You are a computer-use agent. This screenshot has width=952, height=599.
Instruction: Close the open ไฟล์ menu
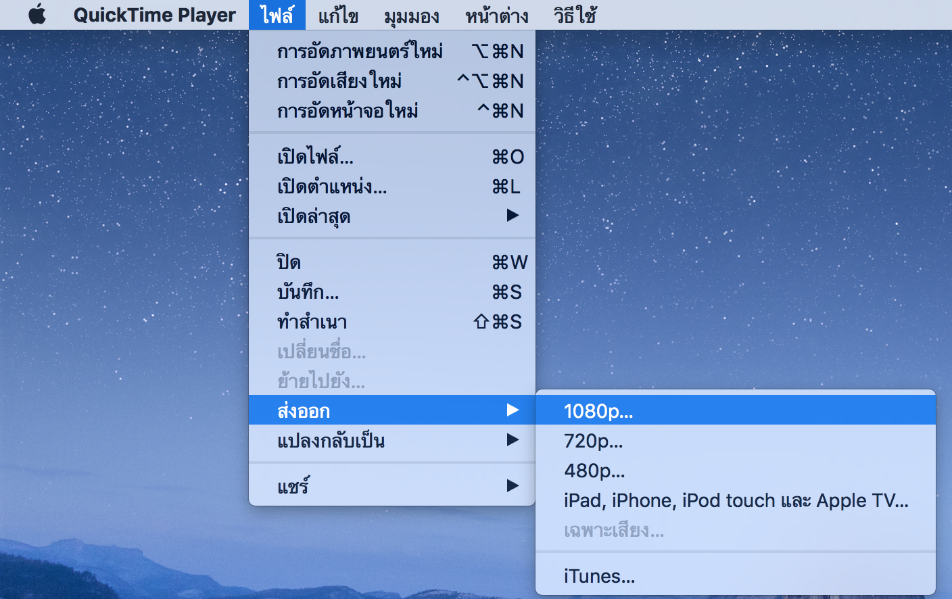point(277,14)
